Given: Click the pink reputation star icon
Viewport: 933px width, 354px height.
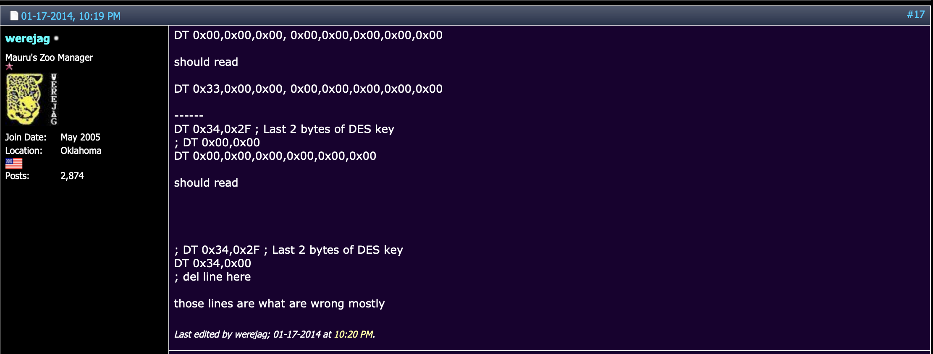Looking at the screenshot, I should pyautogui.click(x=9, y=66).
